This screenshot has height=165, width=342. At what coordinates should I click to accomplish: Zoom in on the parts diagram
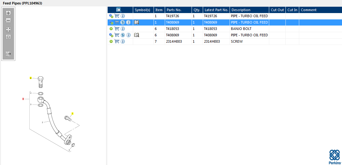[x=8, y=13]
